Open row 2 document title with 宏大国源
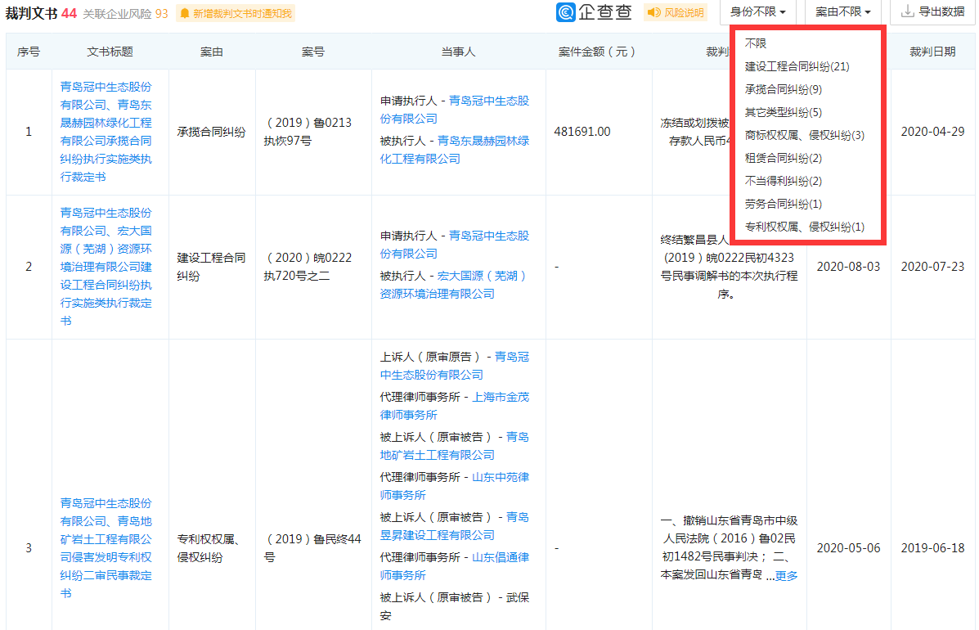 [x=106, y=267]
